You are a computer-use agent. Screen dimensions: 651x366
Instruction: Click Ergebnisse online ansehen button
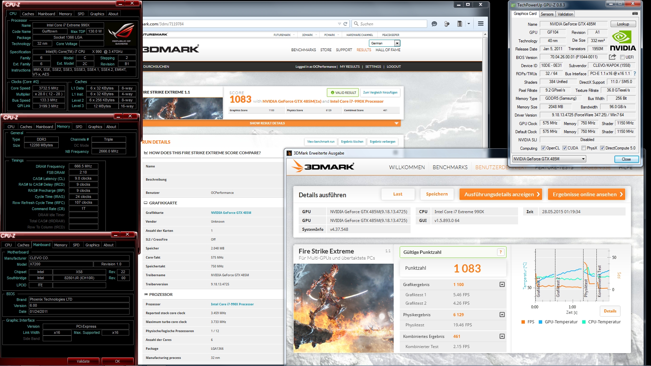tap(587, 194)
